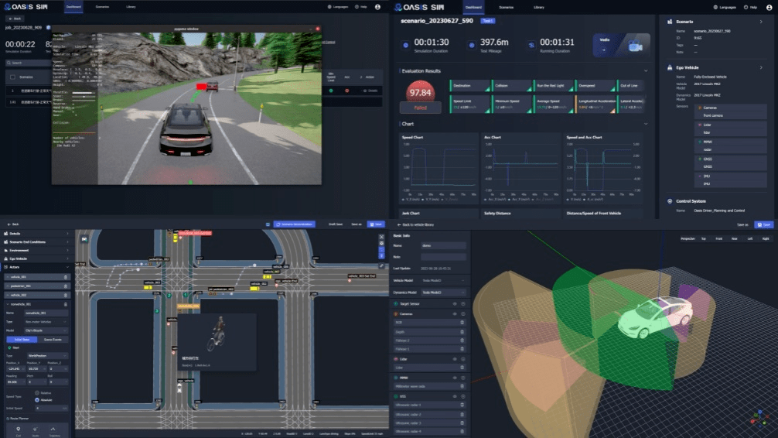
Task: Delete the Depth camera sensor
Action: coord(462,332)
